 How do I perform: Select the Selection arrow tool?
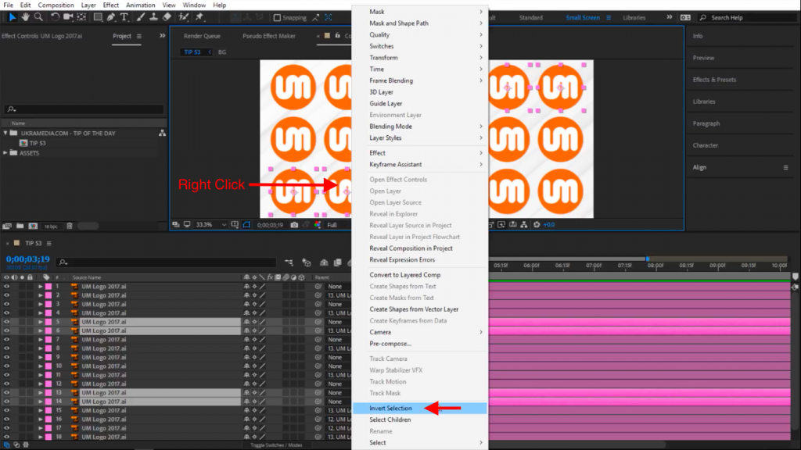tap(13, 17)
